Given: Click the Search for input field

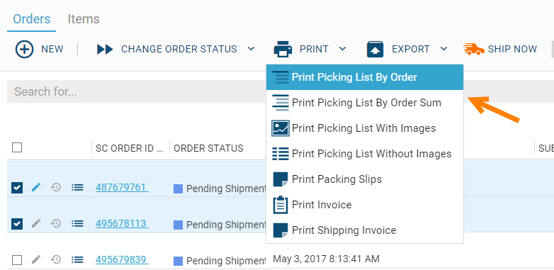Looking at the screenshot, I should 137,91.
